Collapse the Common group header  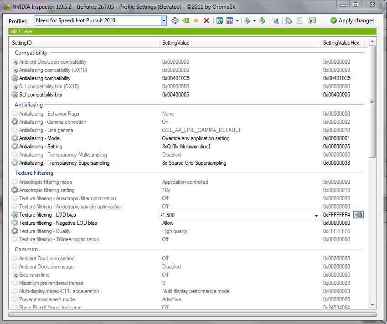(26, 249)
